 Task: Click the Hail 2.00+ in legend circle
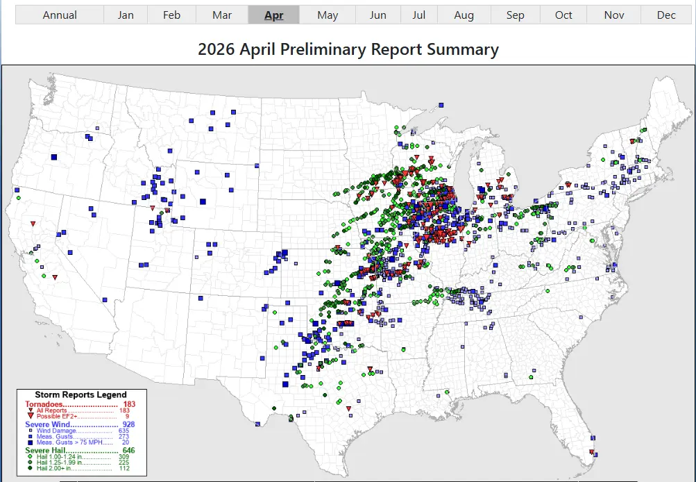click(x=31, y=468)
